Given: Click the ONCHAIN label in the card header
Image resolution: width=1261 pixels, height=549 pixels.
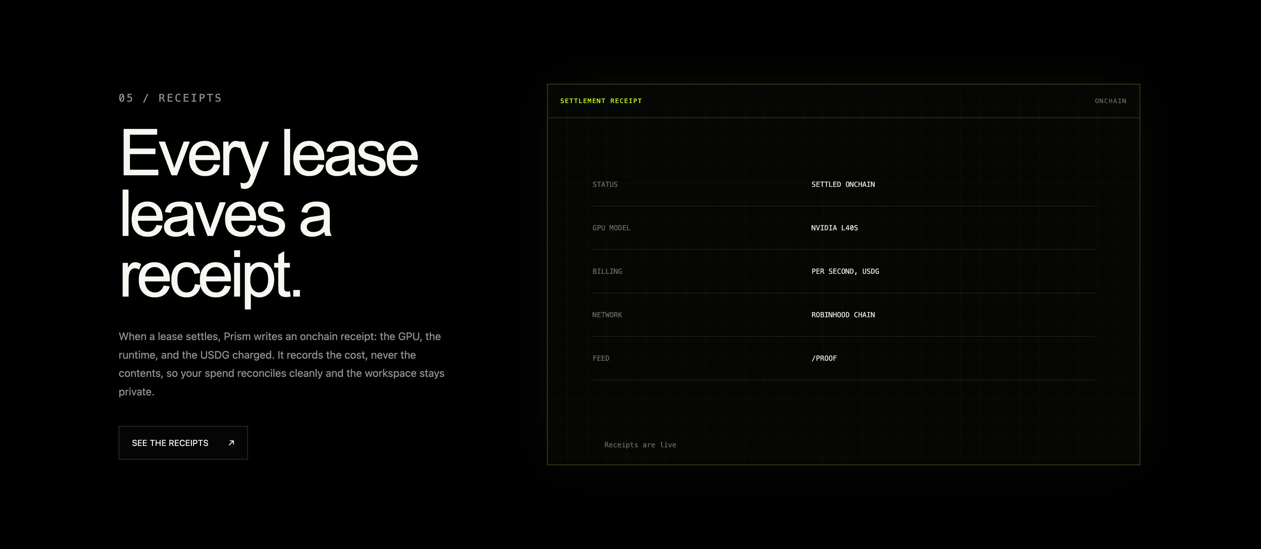Looking at the screenshot, I should pyautogui.click(x=1110, y=101).
